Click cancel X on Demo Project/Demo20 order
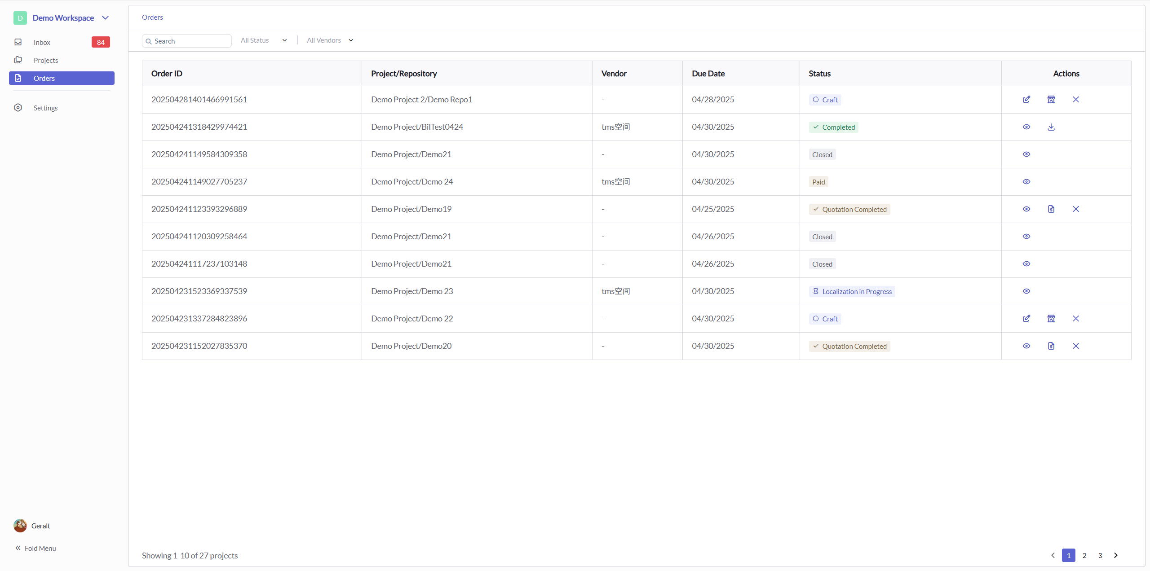Viewport: 1150px width, 571px height. 1076,346
